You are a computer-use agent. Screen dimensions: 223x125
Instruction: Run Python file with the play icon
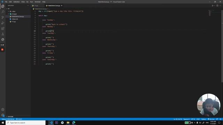coord(213,6)
